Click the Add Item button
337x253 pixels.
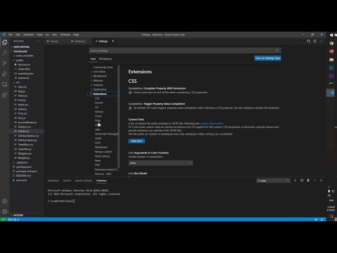tap(136, 141)
